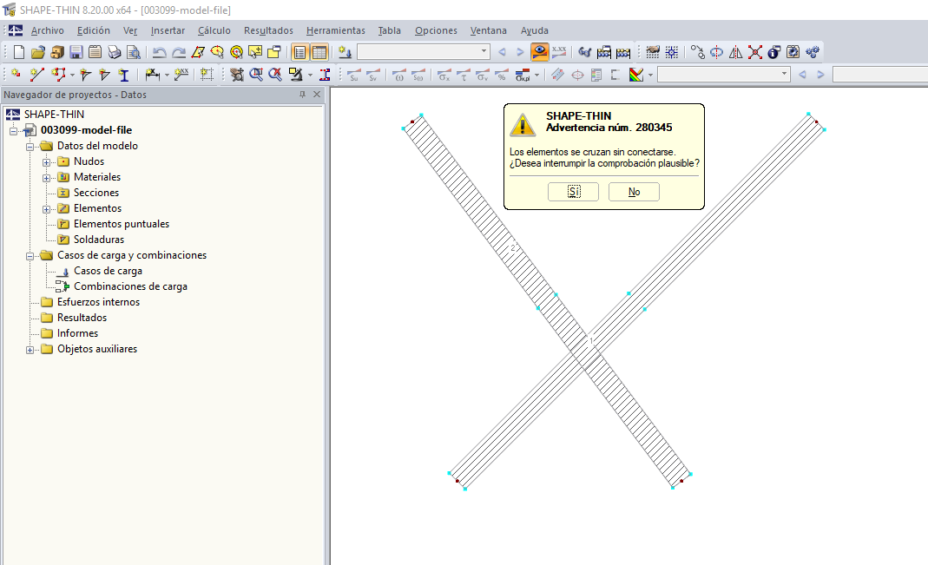Click the red X connect elements icon

coord(754,52)
